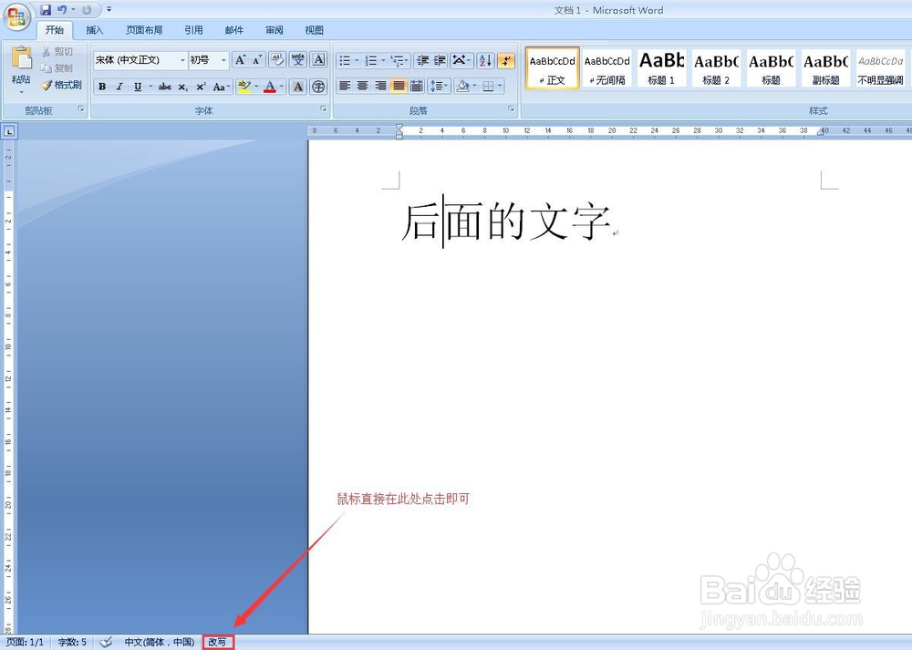Viewport: 912px width, 650px height.
Task: Open the font size dropdown
Action: pyautogui.click(x=223, y=60)
